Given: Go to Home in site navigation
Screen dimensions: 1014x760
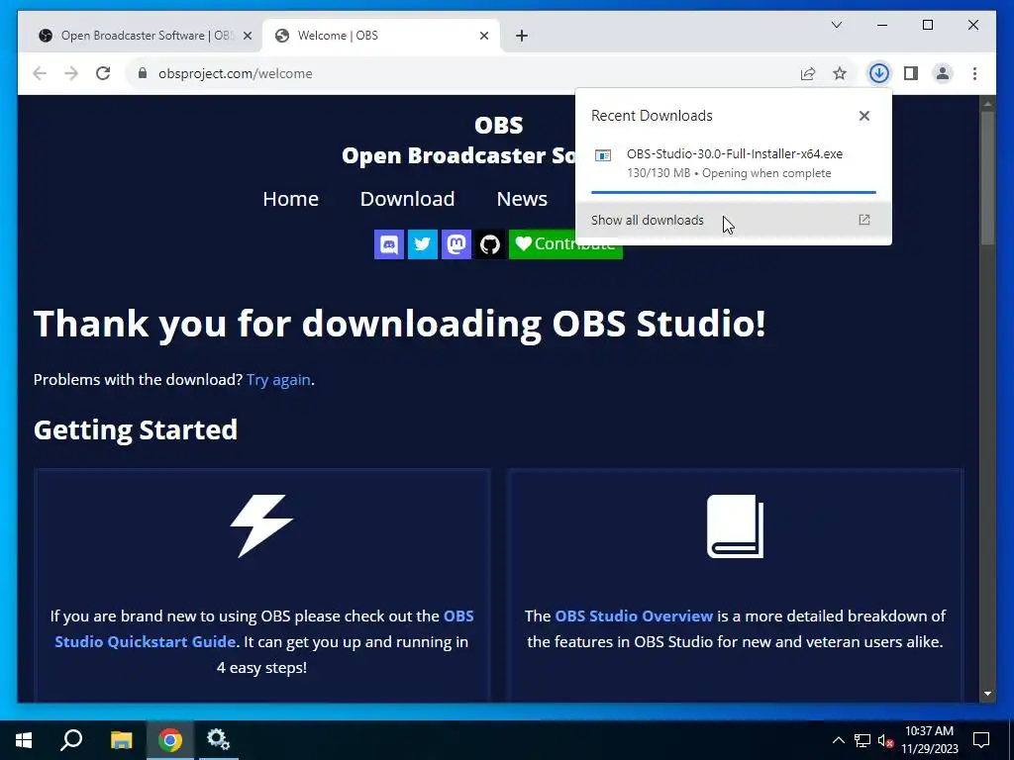Looking at the screenshot, I should 290,199.
